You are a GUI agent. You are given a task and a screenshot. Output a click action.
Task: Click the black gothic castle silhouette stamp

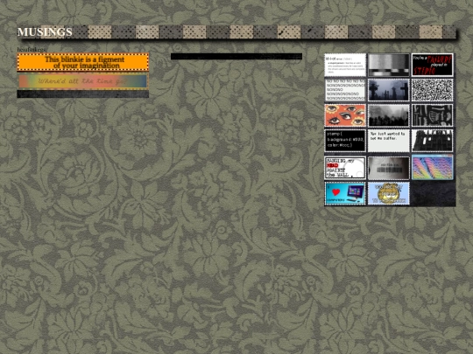tap(433, 141)
